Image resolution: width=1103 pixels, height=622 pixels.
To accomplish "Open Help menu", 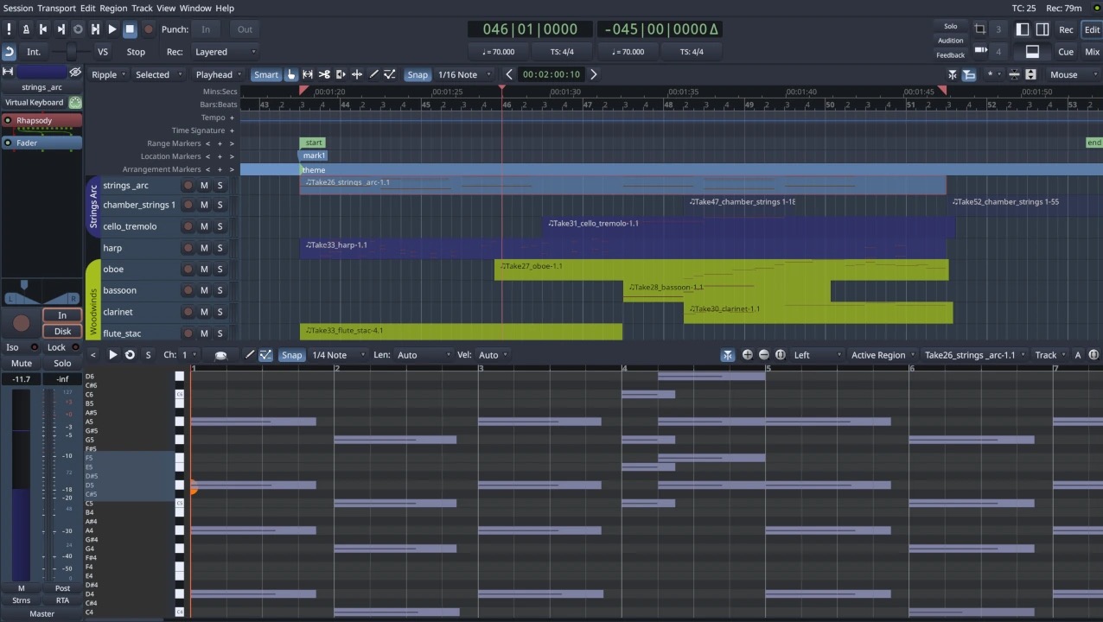I will [x=225, y=8].
